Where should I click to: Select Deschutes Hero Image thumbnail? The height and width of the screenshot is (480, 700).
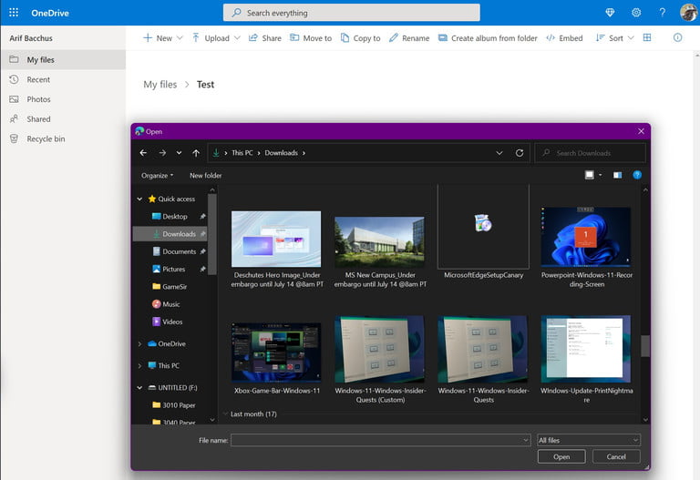(x=276, y=239)
